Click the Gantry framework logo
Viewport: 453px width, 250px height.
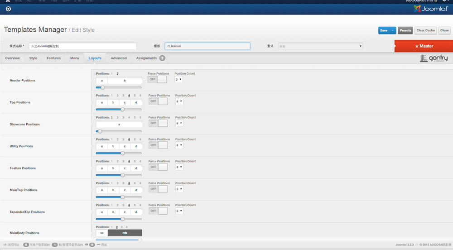(434, 58)
